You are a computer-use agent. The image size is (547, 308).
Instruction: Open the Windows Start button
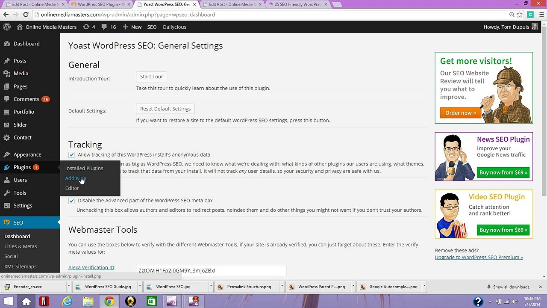pyautogui.click(x=9, y=302)
